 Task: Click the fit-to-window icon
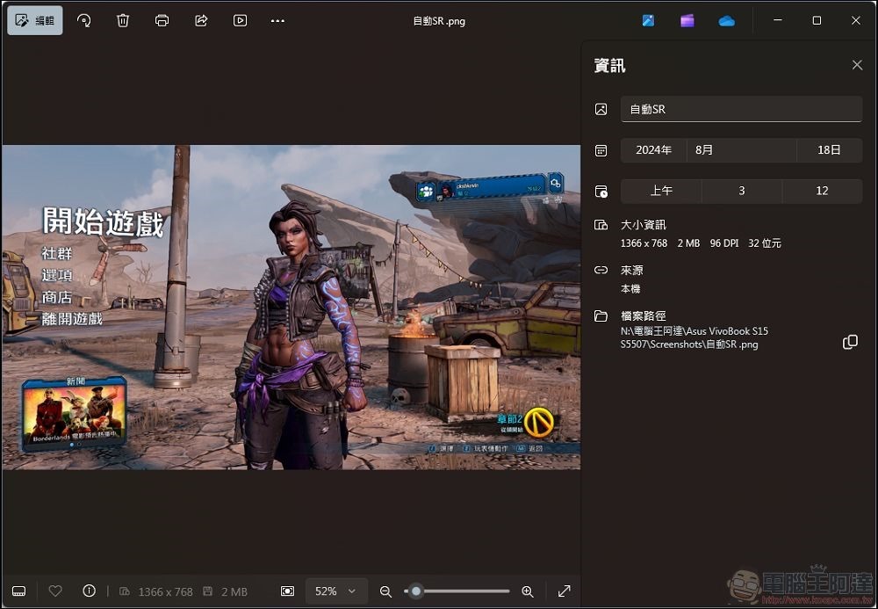(287, 591)
